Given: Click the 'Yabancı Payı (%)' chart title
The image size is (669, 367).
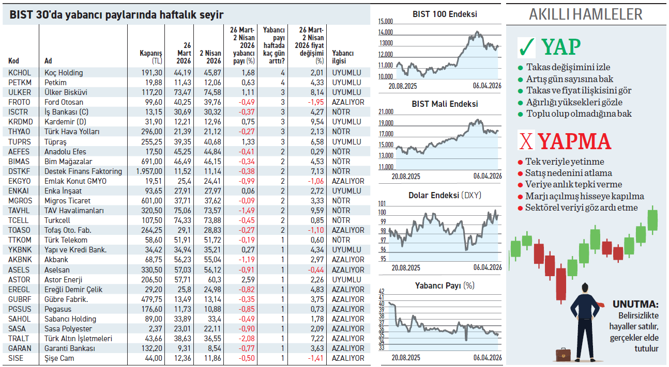Looking at the screenshot, I should tap(445, 285).
